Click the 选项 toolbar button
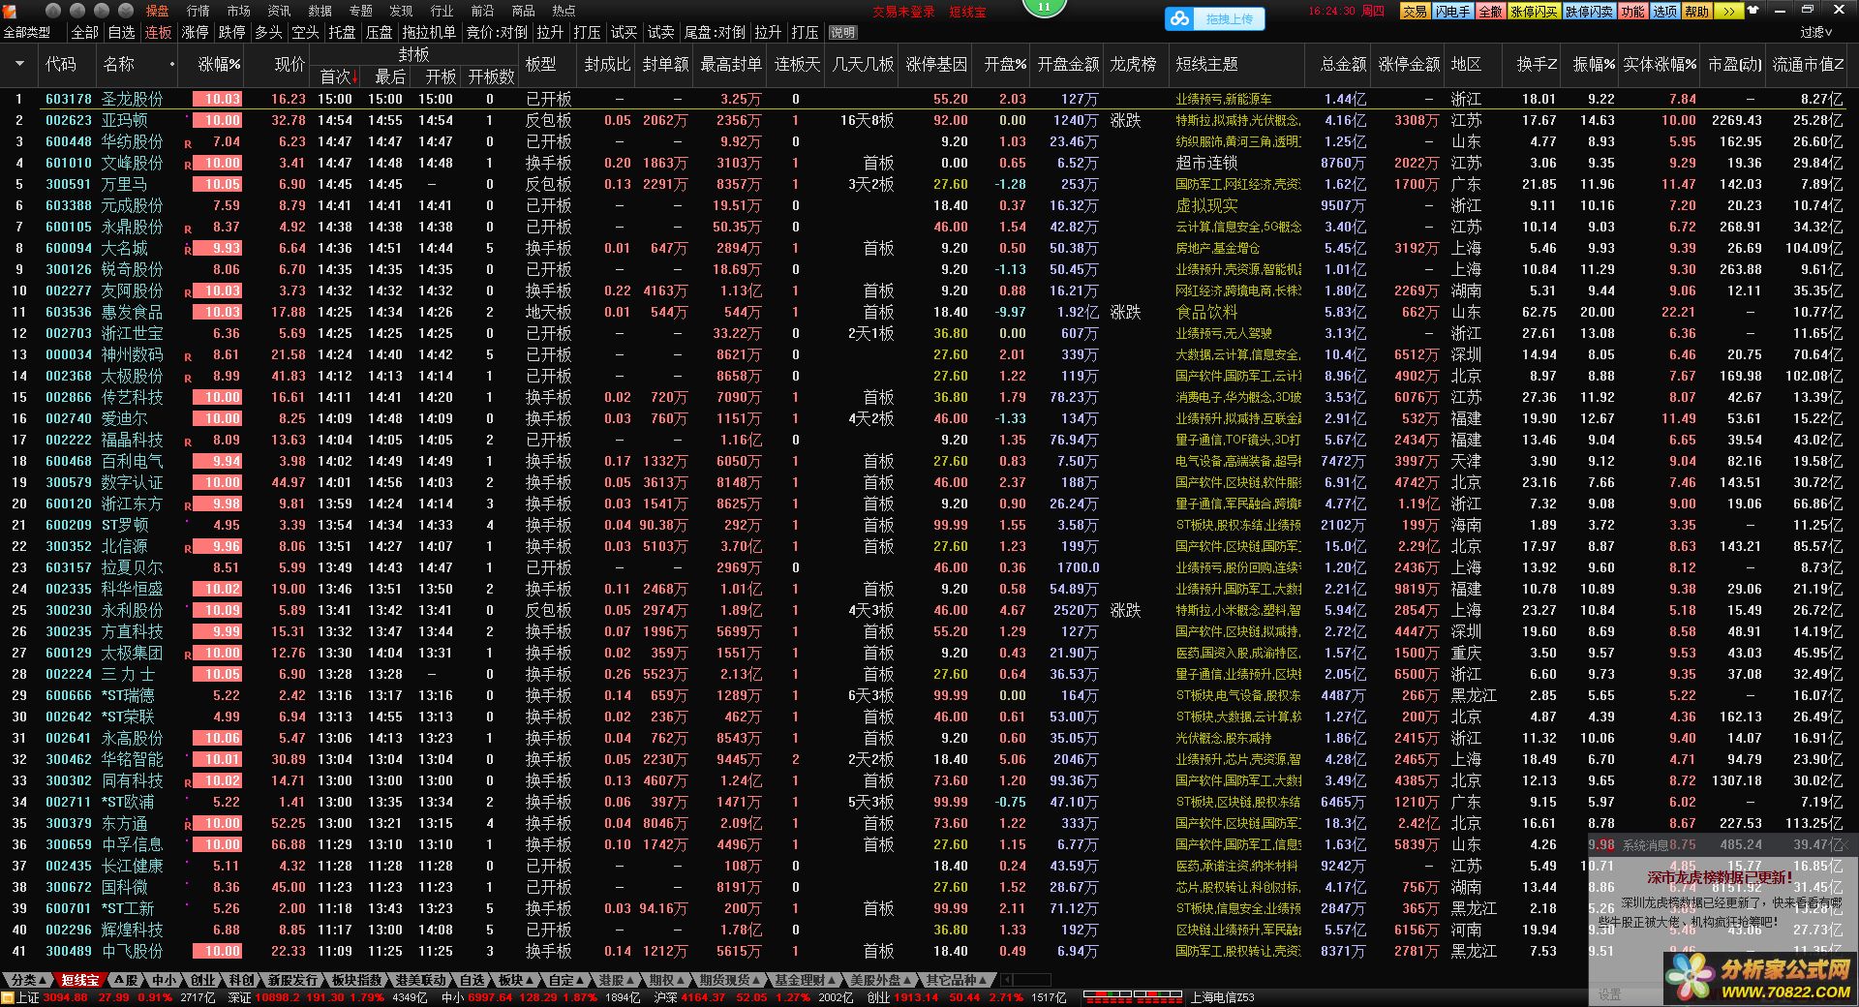The width and height of the screenshot is (1859, 1007). (x=1665, y=12)
